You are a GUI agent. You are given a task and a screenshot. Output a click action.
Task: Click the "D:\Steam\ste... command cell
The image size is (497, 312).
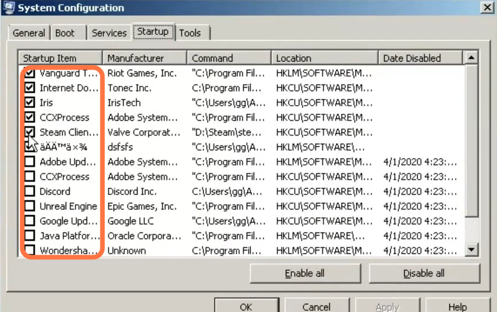[x=227, y=132]
